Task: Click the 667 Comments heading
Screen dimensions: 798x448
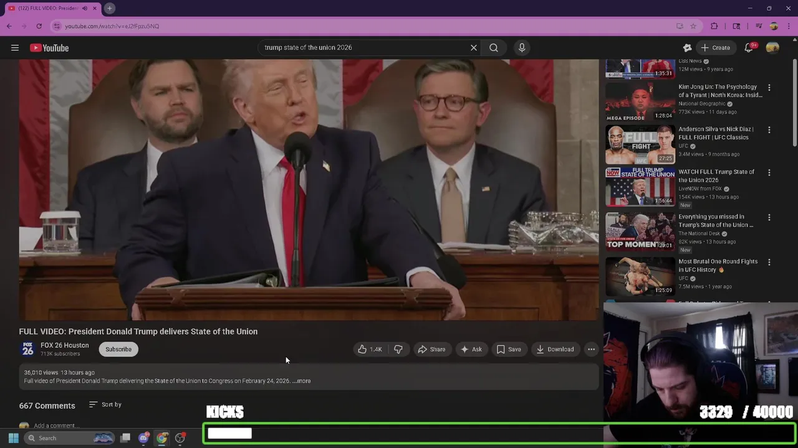Action: [x=47, y=406]
